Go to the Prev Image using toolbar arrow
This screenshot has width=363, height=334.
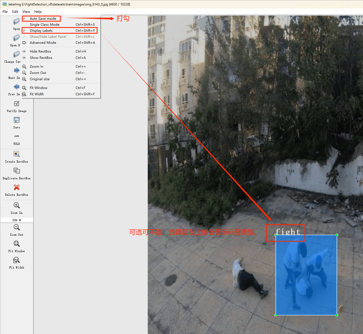pos(16,87)
